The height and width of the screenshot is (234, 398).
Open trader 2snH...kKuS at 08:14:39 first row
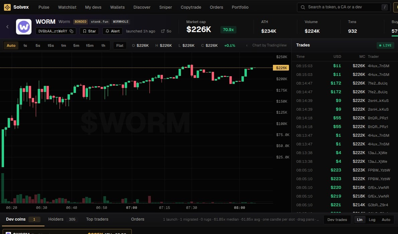click(x=378, y=101)
